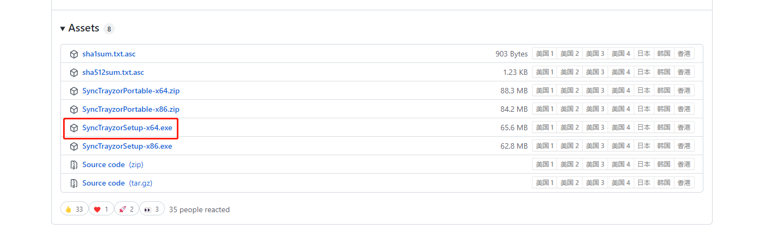Screen dimensions: 761x242
Task: Toggle the eyes reaction
Action: (x=152, y=209)
